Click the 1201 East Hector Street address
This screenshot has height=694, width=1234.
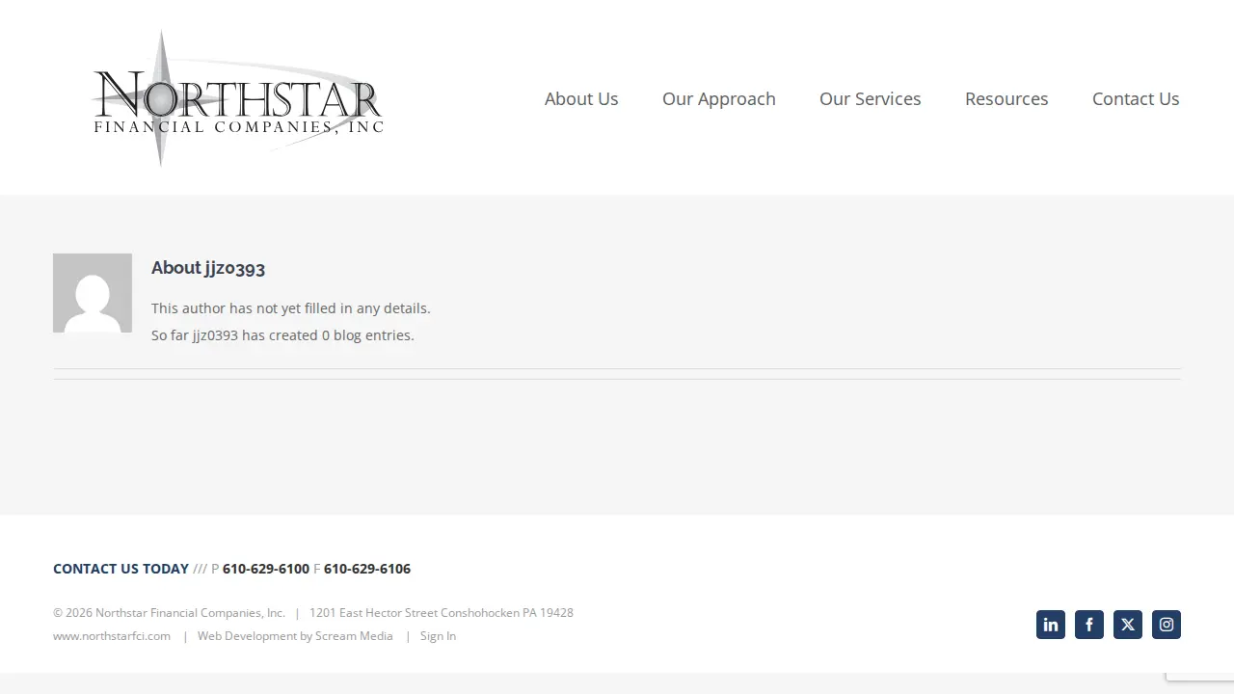click(442, 613)
